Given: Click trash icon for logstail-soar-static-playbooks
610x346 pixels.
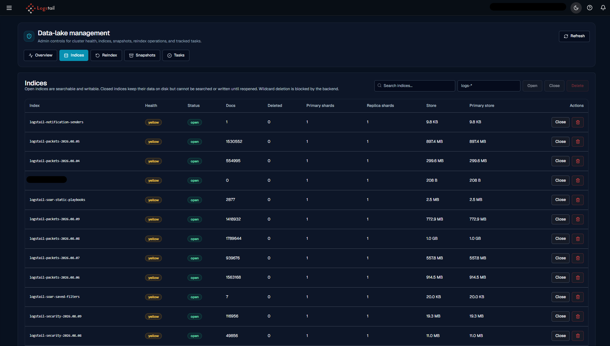Looking at the screenshot, I should pyautogui.click(x=578, y=200).
